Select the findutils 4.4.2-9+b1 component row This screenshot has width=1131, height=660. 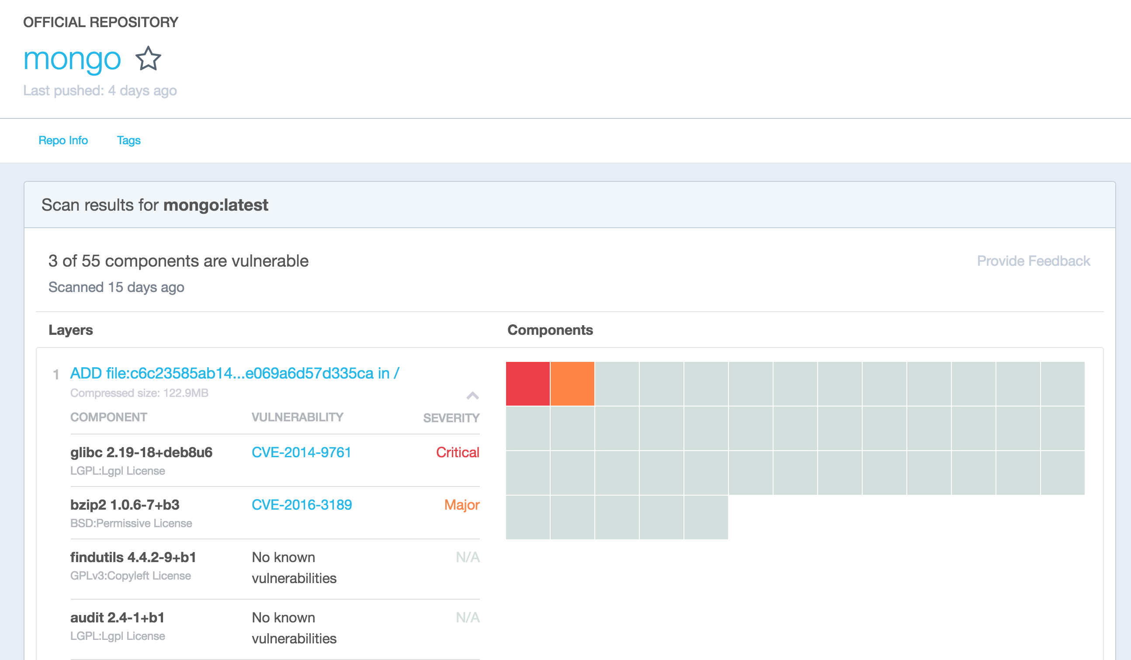click(x=133, y=557)
